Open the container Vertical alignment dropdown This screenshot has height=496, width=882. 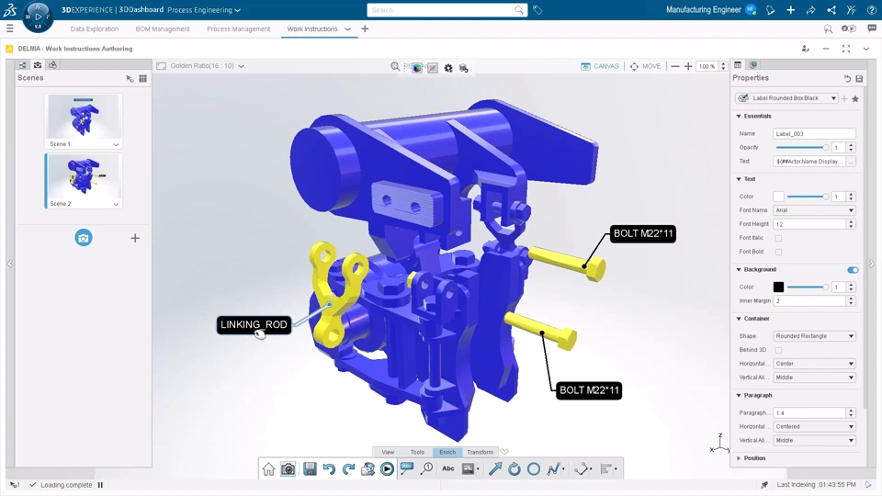[x=814, y=378]
